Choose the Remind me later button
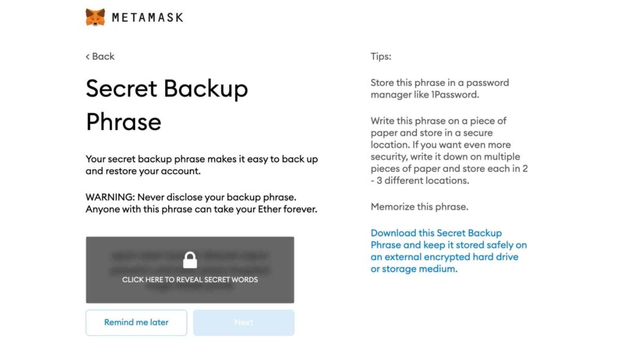The width and height of the screenshot is (626, 352). [x=136, y=323]
